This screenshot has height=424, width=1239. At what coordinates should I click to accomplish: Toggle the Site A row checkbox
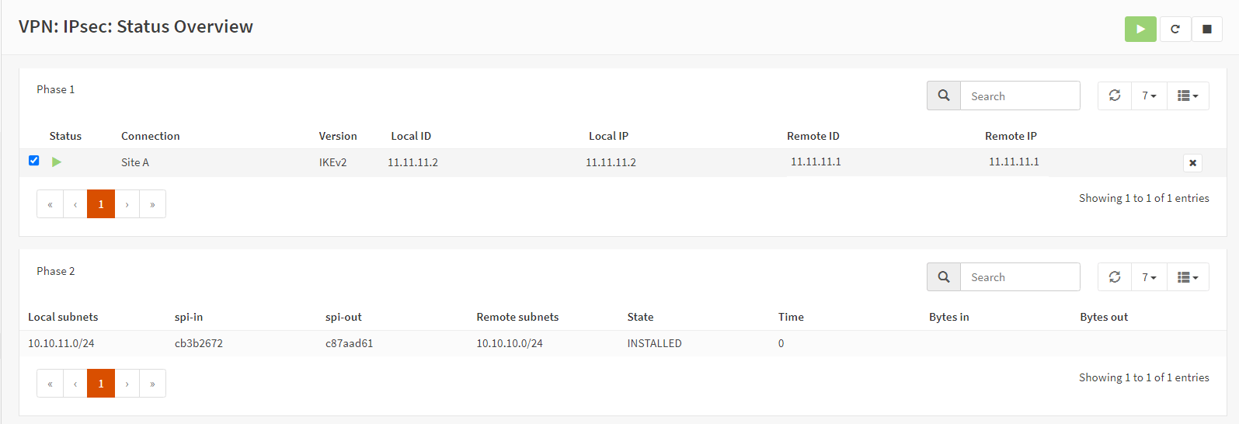coord(33,161)
